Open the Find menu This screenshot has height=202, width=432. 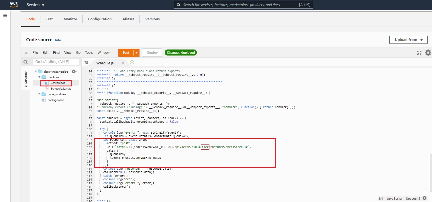[x=56, y=53]
